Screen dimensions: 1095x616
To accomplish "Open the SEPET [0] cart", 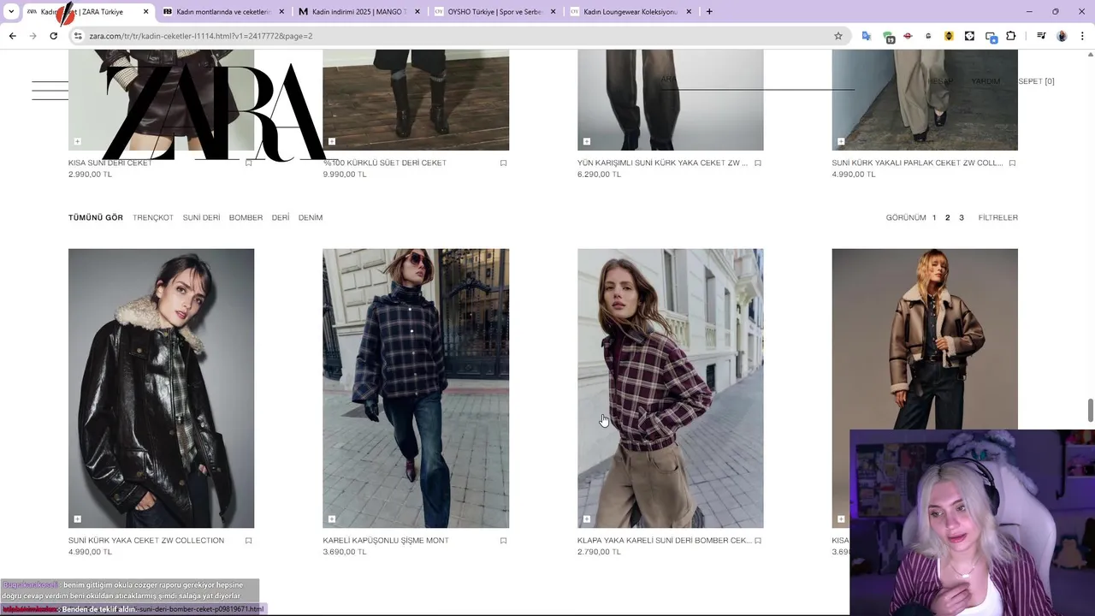I will (1036, 81).
